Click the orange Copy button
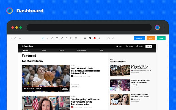Image resolution: width=176 pixels, height=110 pixels. pos(151,38)
